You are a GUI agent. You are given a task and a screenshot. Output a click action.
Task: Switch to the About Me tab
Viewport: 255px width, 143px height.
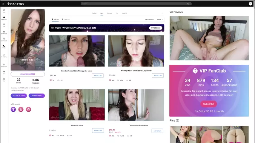125,13
